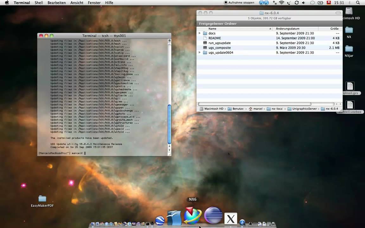Launch Google Earth from the Dock
This screenshot has width=365, height=228.
[160, 220]
